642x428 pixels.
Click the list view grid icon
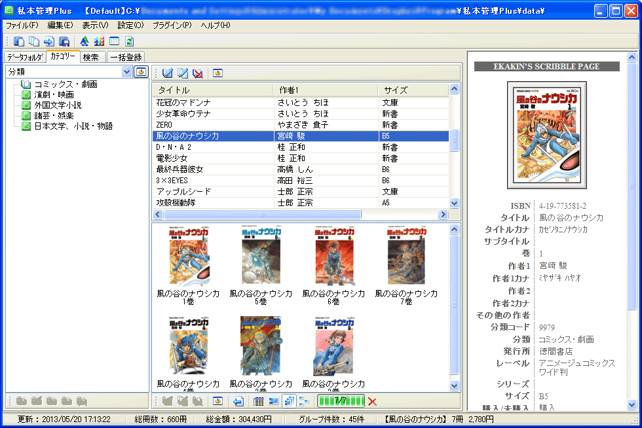[258, 401]
